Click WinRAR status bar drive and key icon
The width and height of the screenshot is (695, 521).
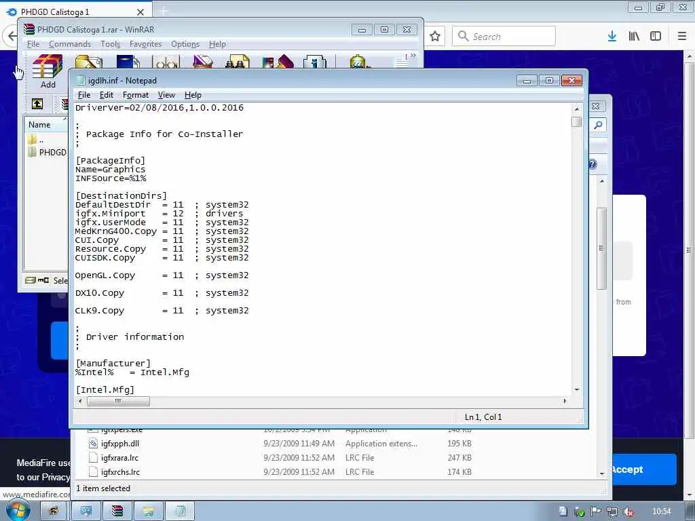[37, 280]
